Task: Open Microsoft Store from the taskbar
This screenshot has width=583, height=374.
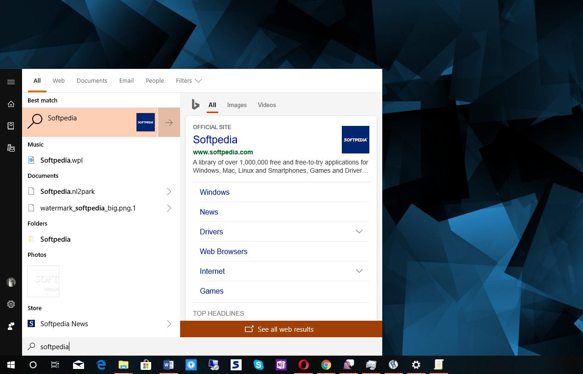Action: tap(146, 365)
